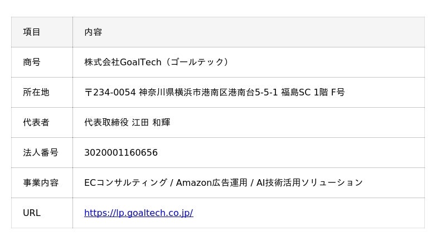
Task: Click the 福島SC 1階 F号 address portion
Action: point(313,92)
